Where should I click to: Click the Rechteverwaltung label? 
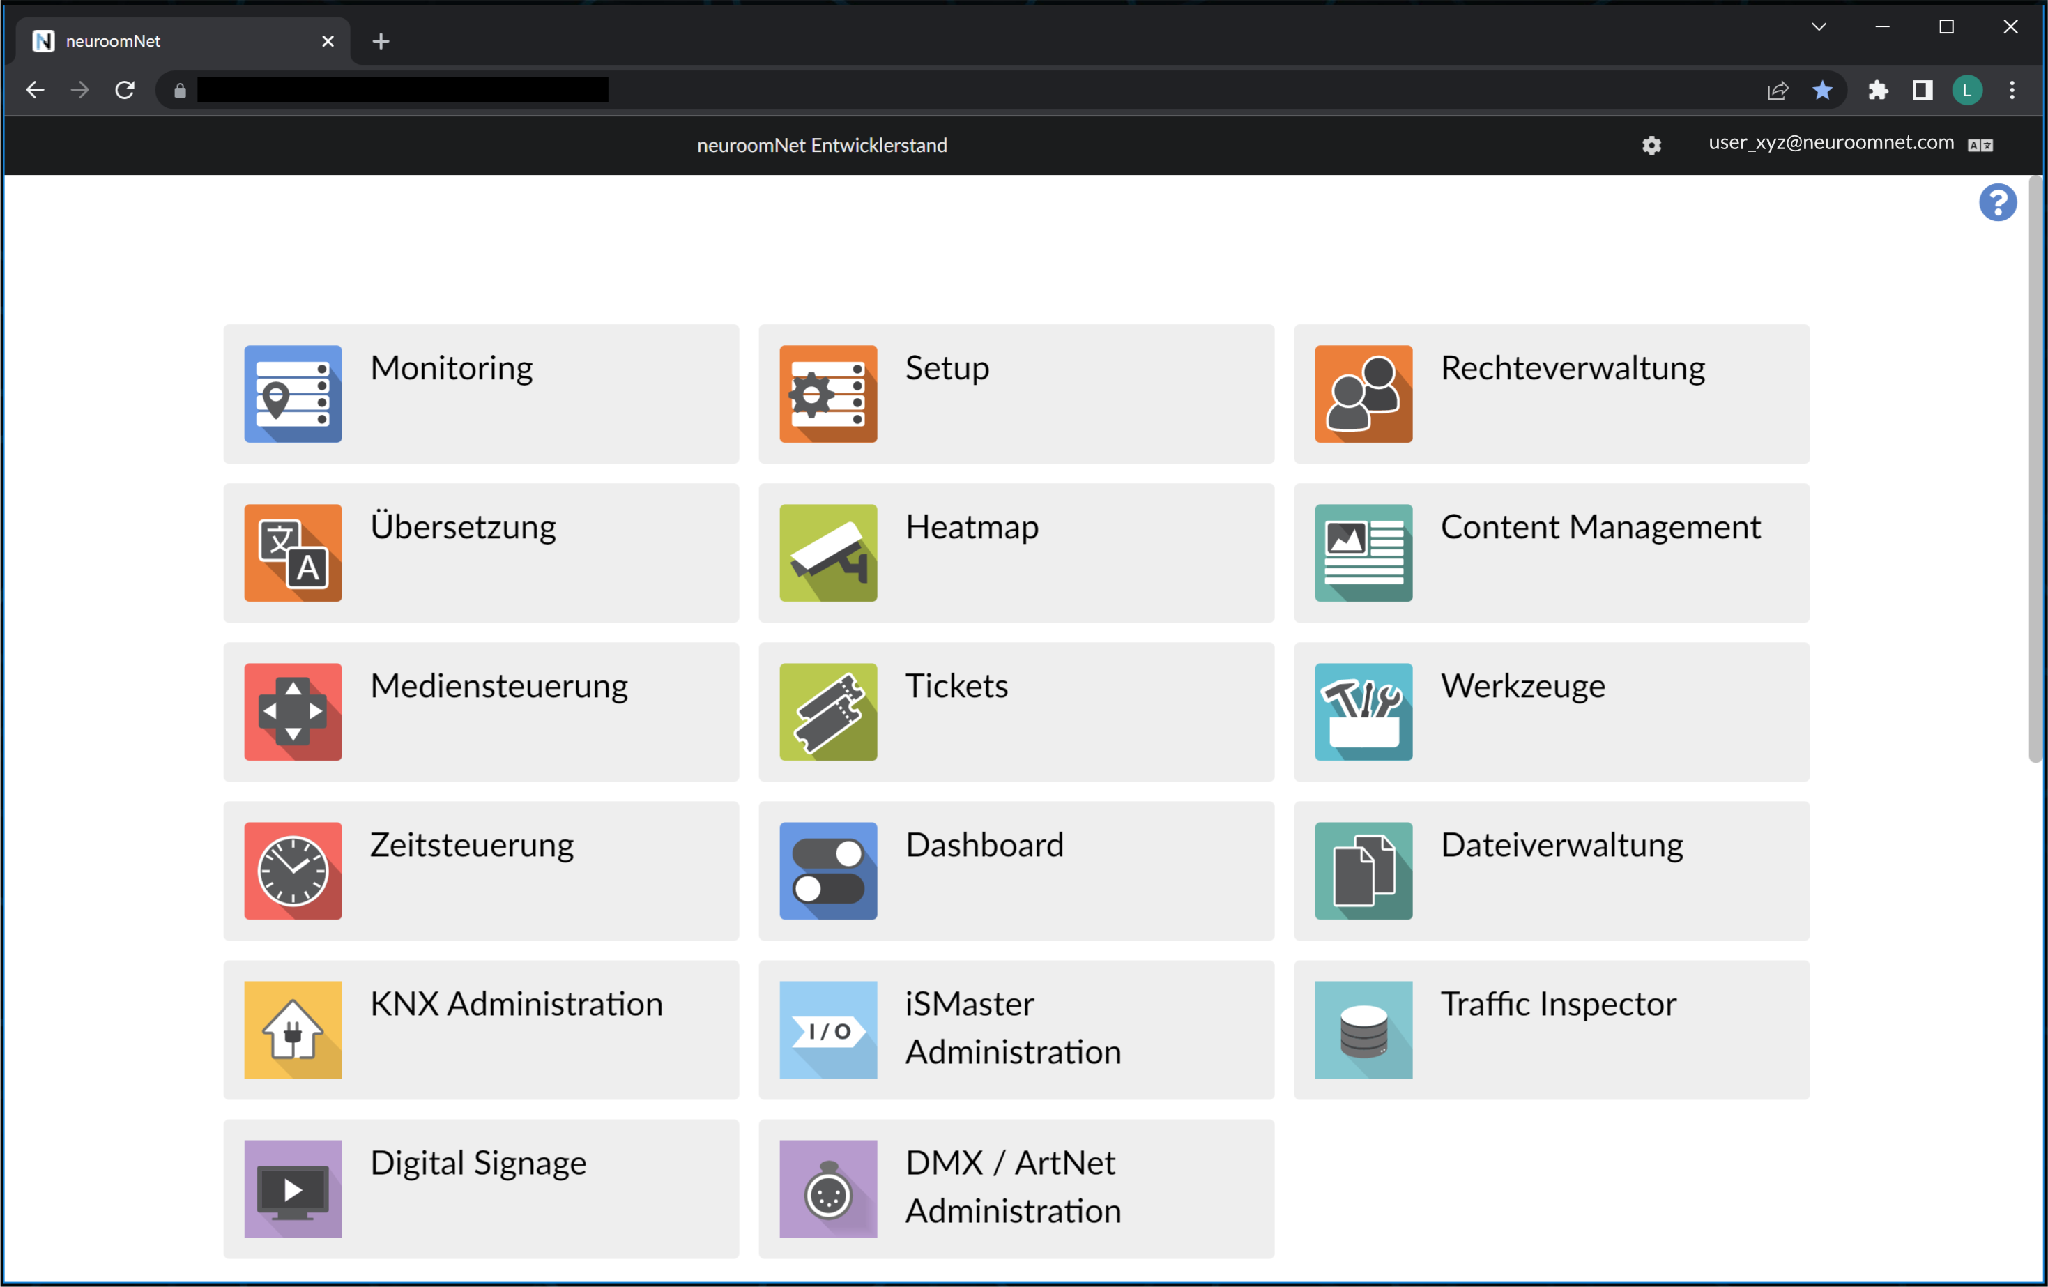pyautogui.click(x=1573, y=367)
